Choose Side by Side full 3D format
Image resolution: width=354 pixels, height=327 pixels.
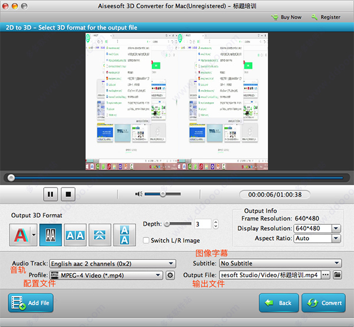(x=75, y=235)
